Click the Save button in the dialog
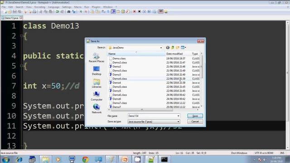This screenshot has height=163, width=290. [195, 116]
